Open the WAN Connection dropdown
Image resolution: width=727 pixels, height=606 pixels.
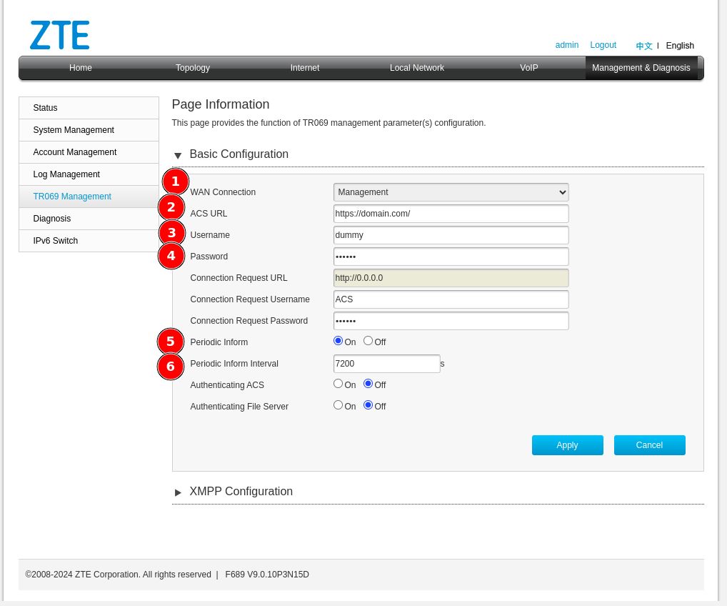point(451,192)
